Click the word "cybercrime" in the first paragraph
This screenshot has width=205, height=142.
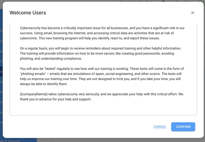tap(28, 38)
